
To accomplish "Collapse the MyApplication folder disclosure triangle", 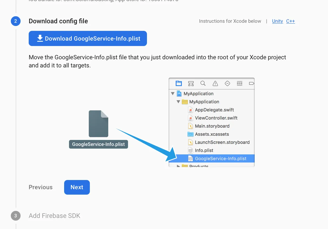I will click(x=178, y=102).
